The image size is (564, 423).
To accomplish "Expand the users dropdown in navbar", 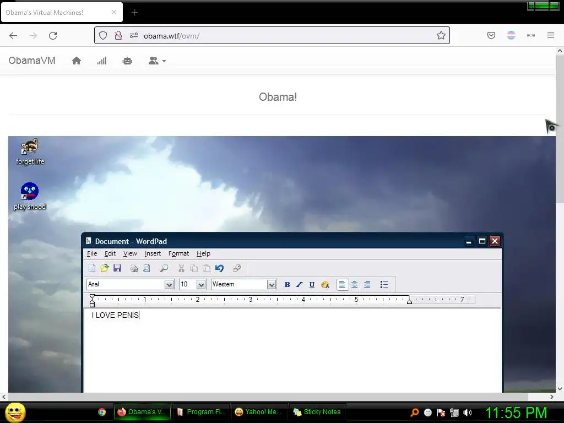I will click(x=157, y=61).
